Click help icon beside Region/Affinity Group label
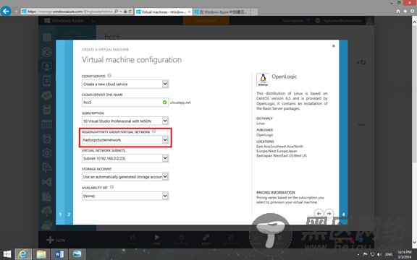 [x=153, y=131]
